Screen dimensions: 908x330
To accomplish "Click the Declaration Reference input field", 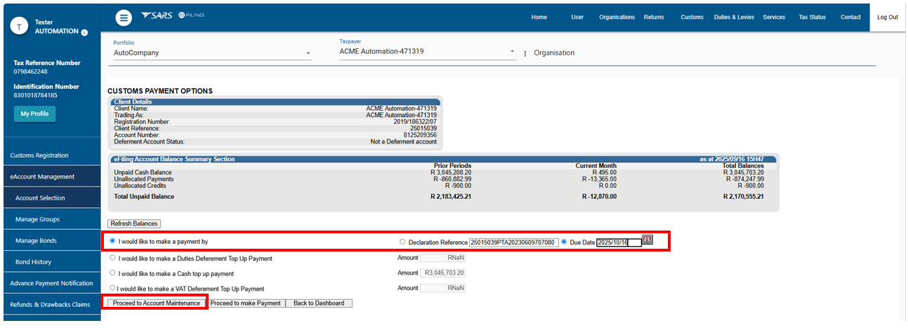I will click(x=513, y=242).
